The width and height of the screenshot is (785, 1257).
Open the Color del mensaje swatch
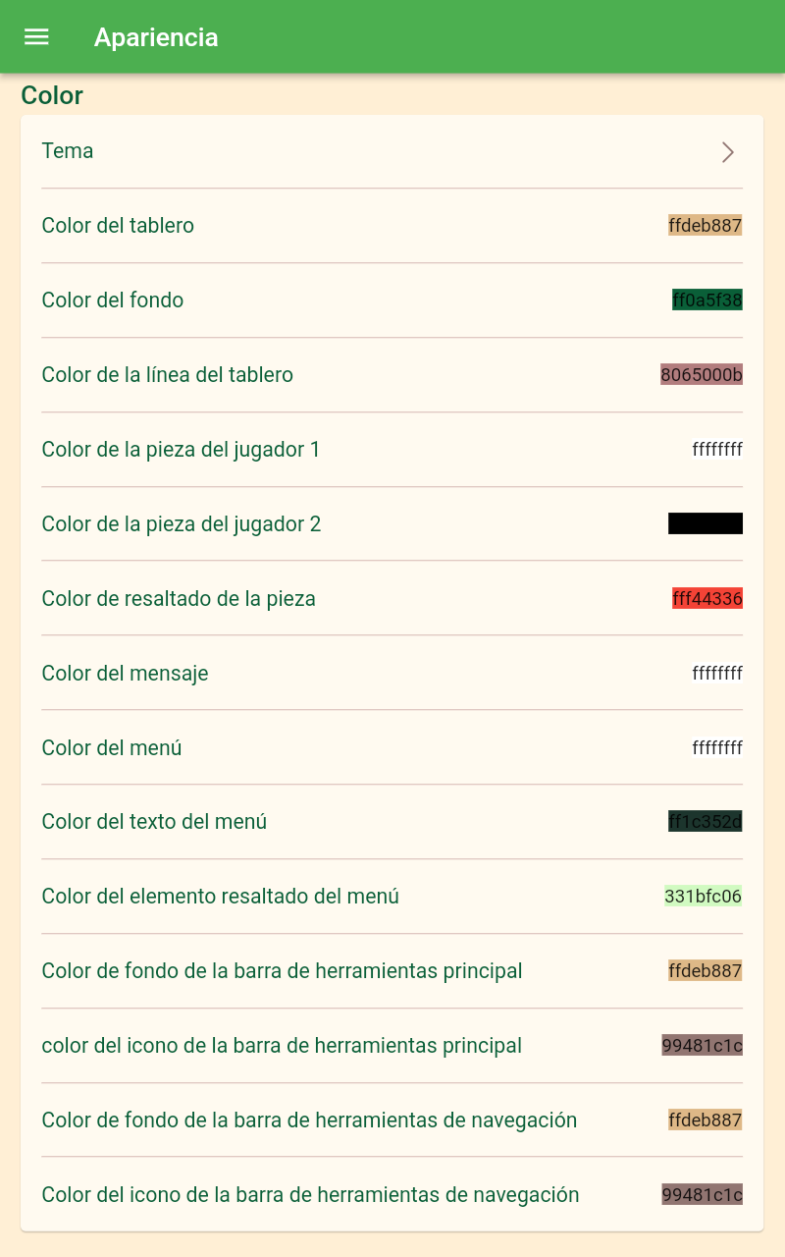(x=716, y=674)
